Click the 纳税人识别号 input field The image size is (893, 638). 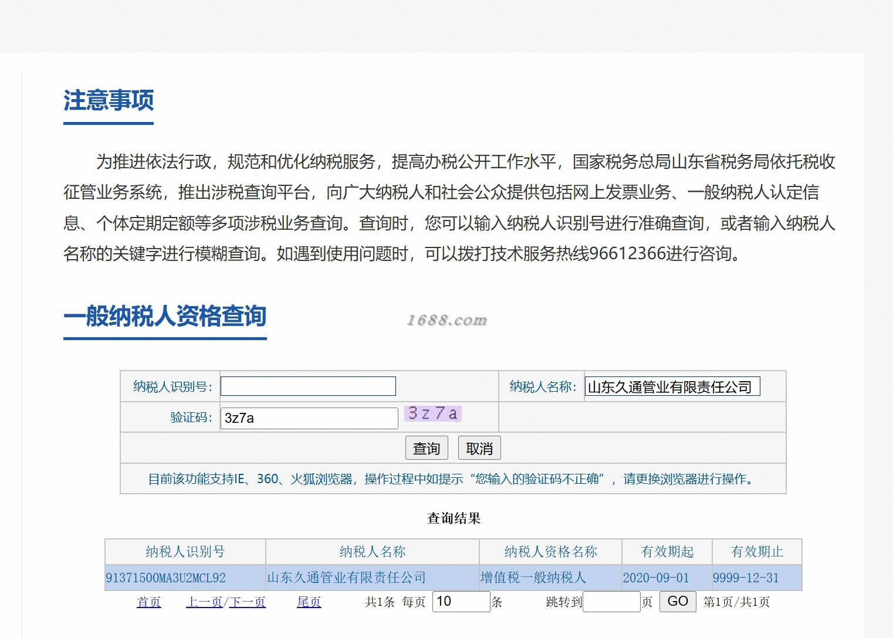coord(308,386)
